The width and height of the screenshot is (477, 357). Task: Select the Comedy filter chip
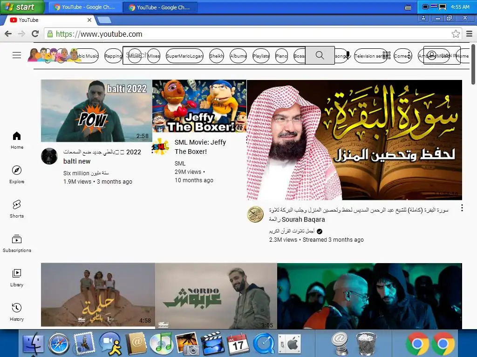pyautogui.click(x=403, y=56)
